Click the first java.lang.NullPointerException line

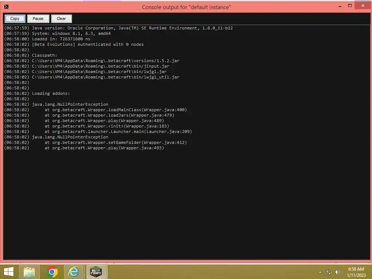(56, 104)
